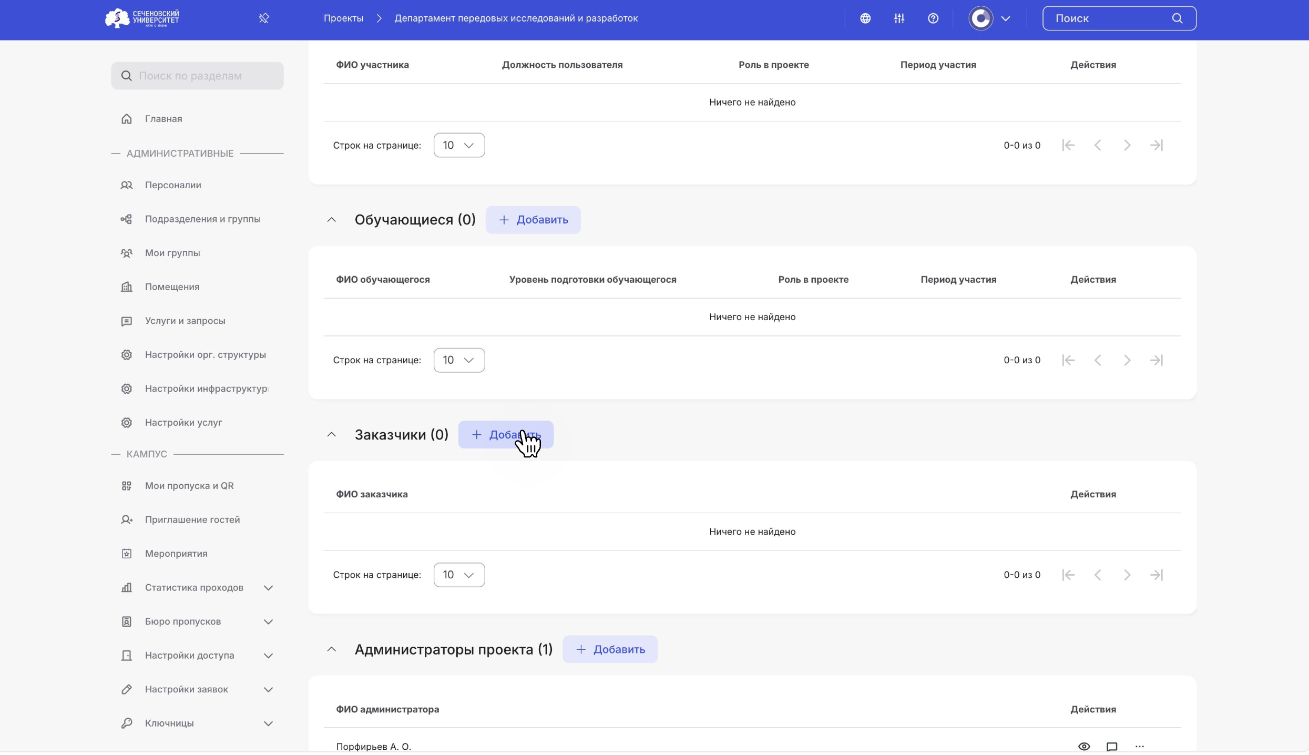Collapse the Обучающиеся section
Image resolution: width=1309 pixels, height=755 pixels.
pyautogui.click(x=331, y=220)
